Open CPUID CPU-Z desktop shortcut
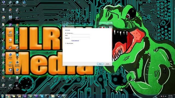 tap(10, 25)
